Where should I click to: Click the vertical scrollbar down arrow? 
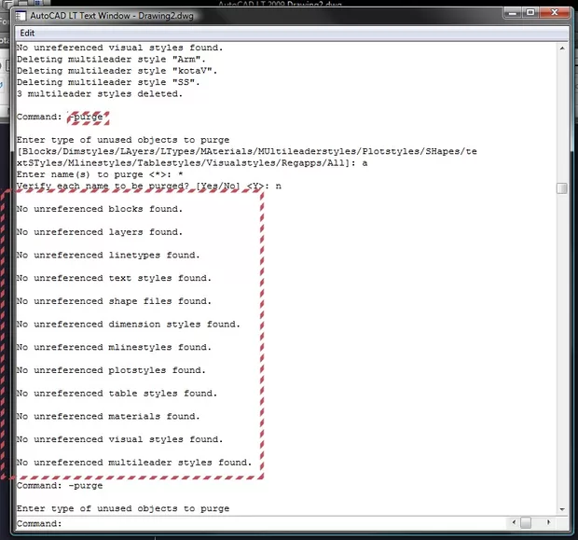click(x=562, y=509)
